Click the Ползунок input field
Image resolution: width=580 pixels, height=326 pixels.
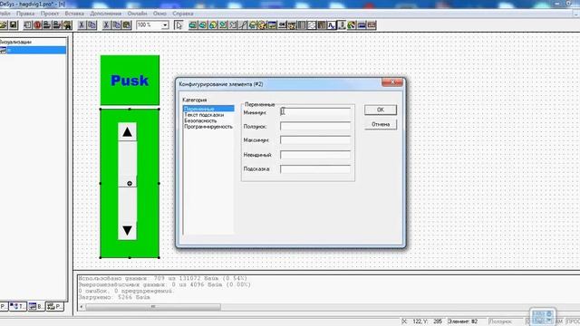pyautogui.click(x=315, y=127)
